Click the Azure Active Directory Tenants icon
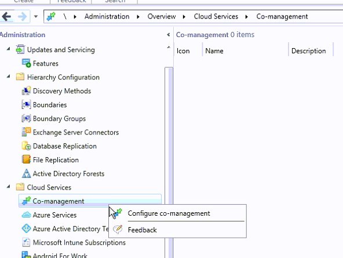Screen dimensions: 343x258 coord(26,228)
